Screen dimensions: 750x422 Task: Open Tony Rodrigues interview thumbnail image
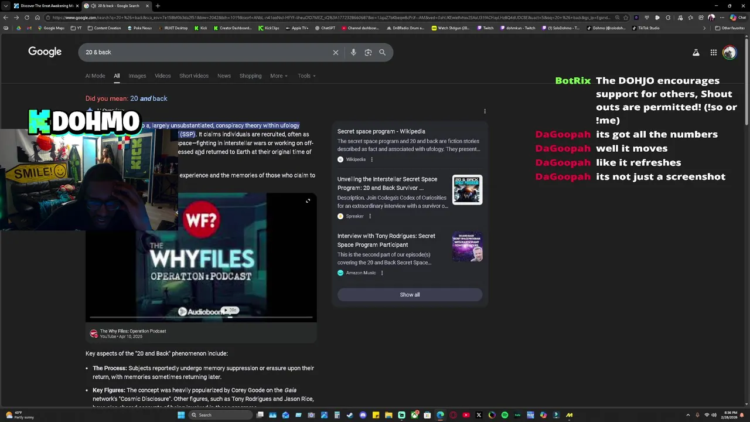click(x=467, y=247)
